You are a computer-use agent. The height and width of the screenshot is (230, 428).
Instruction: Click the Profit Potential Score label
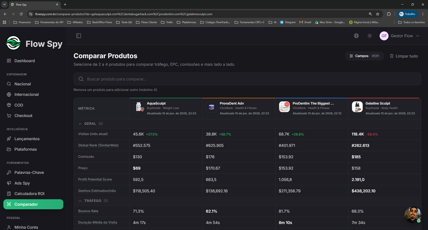tap(95, 179)
